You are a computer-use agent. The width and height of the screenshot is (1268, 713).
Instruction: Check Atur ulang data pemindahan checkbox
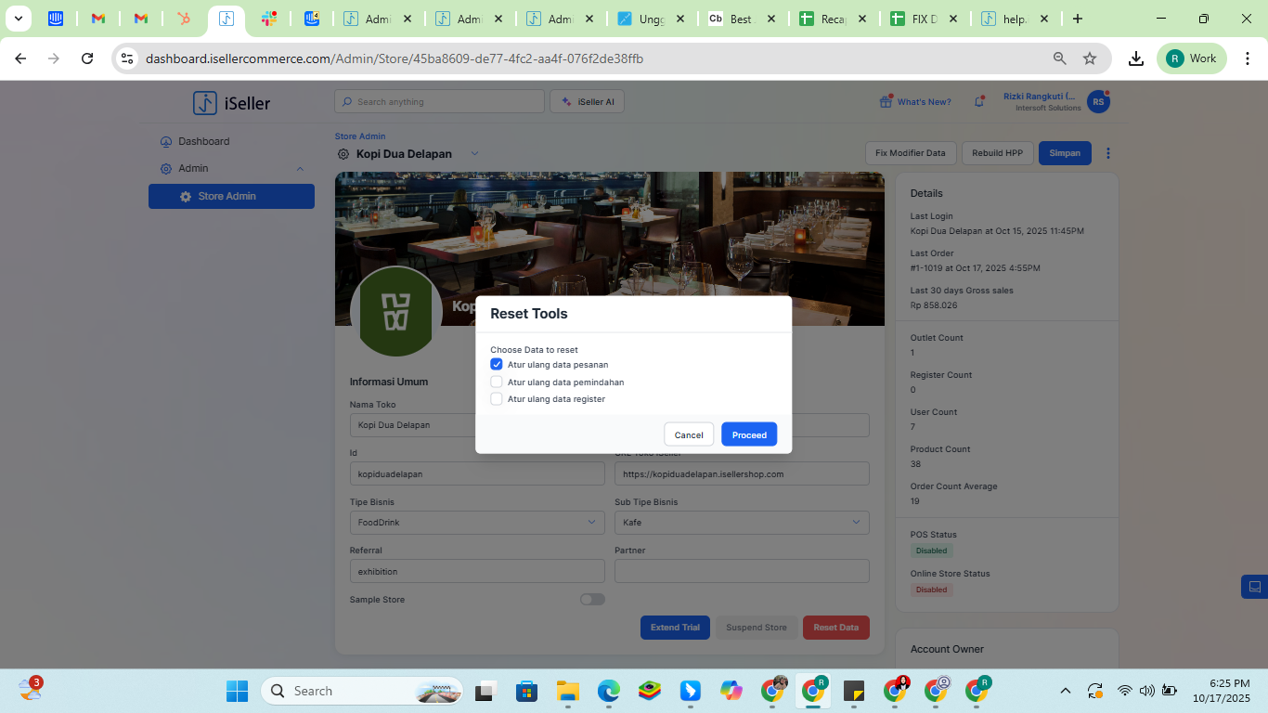[497, 382]
